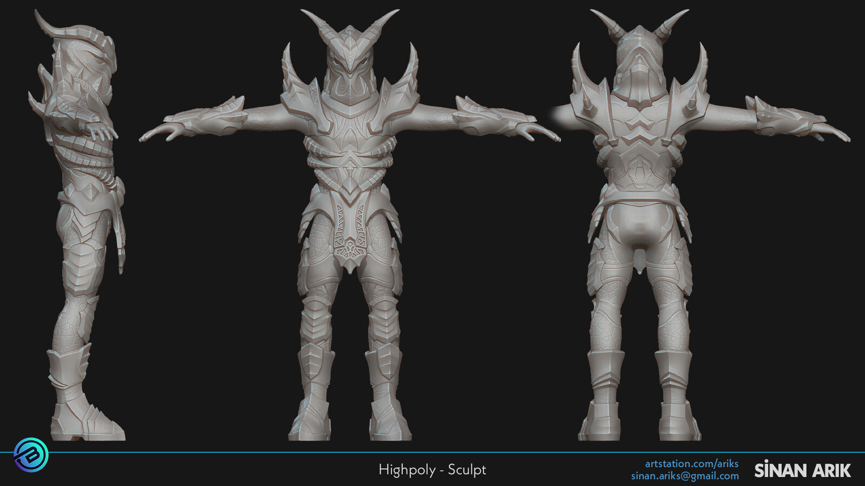The image size is (865, 486).
Task: Click the 'Highpoly - Sculpt' caption text
Action: point(432,469)
